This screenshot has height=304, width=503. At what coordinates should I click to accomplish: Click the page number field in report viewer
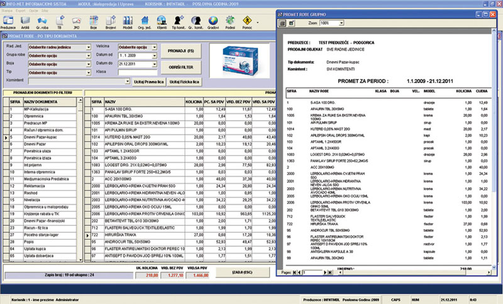(x=312, y=273)
